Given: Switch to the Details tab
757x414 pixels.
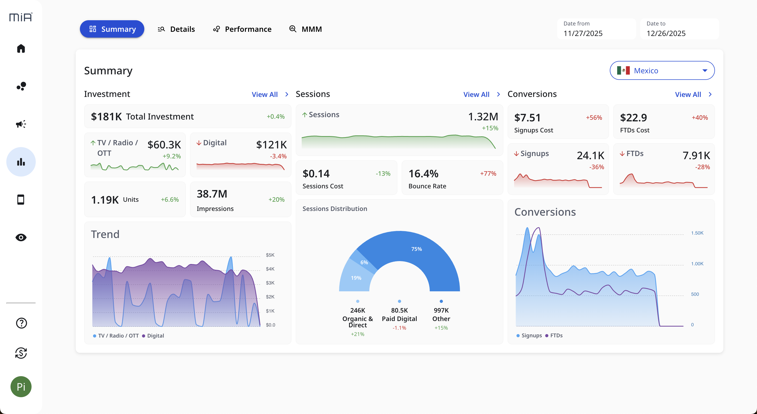Looking at the screenshot, I should (176, 29).
